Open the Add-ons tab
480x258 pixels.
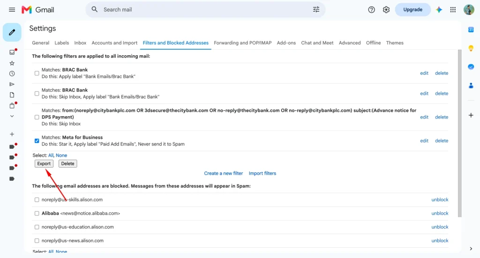pyautogui.click(x=286, y=43)
